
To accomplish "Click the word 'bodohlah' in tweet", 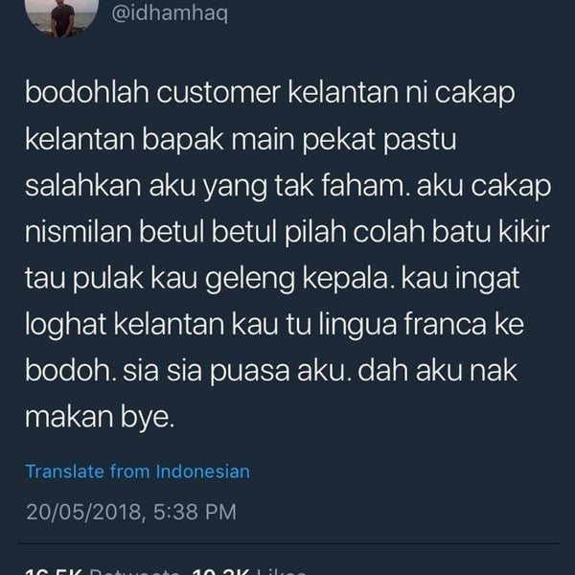I will [x=87, y=92].
